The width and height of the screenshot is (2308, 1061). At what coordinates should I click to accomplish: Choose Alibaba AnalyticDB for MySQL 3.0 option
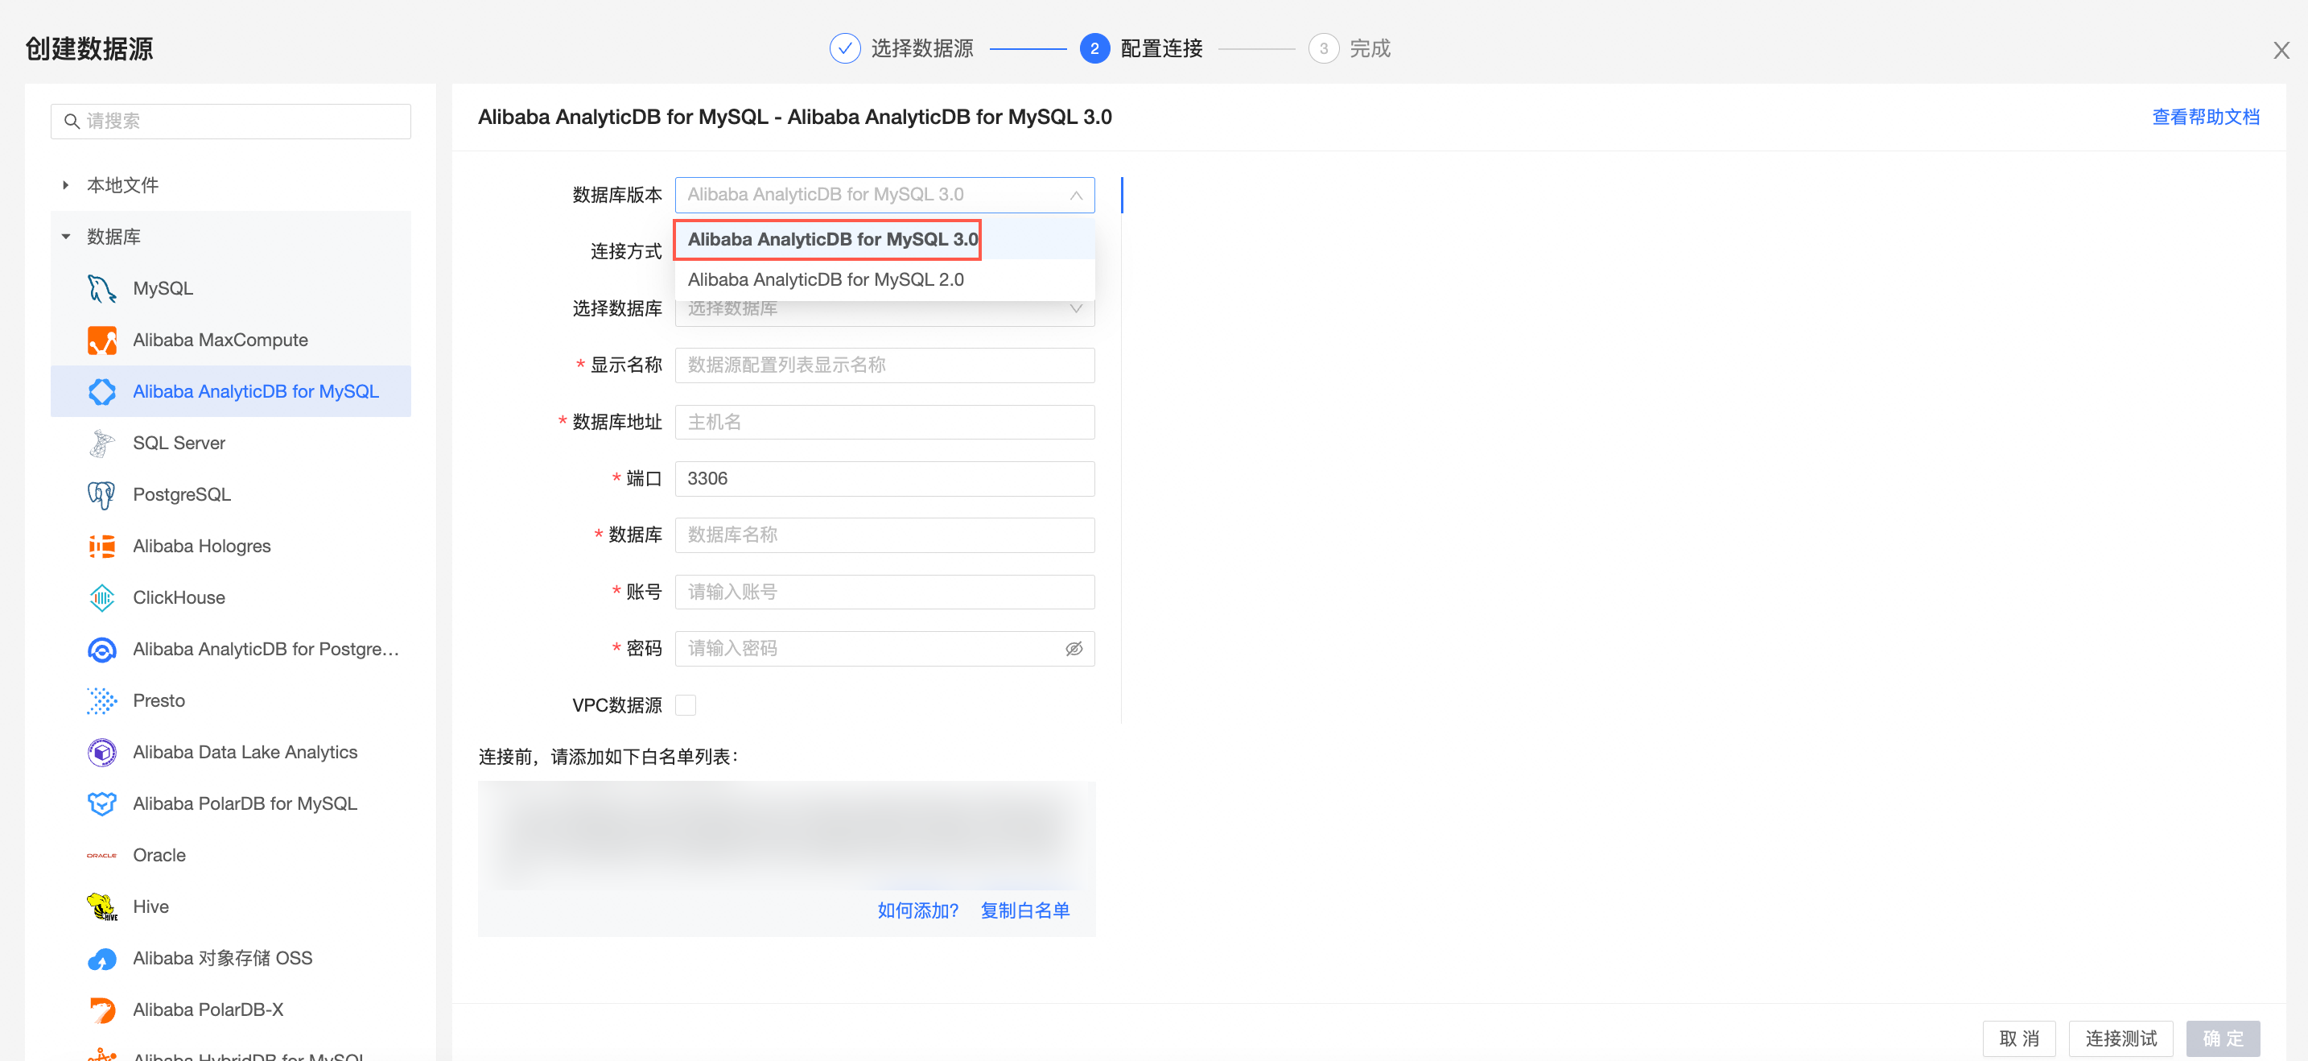click(x=831, y=239)
